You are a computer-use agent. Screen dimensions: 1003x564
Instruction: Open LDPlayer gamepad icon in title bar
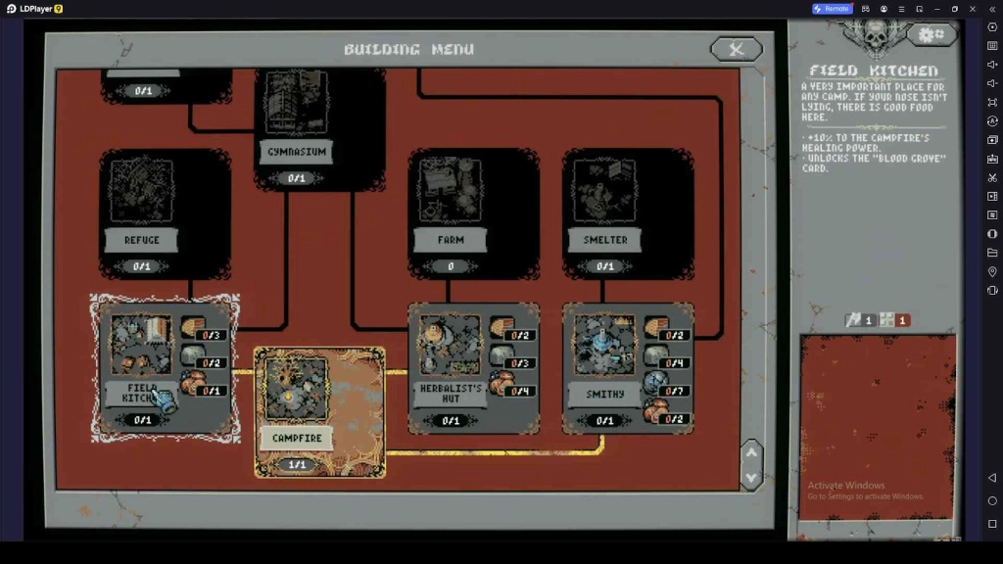point(866,9)
